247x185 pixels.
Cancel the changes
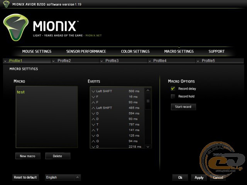pos(218,177)
